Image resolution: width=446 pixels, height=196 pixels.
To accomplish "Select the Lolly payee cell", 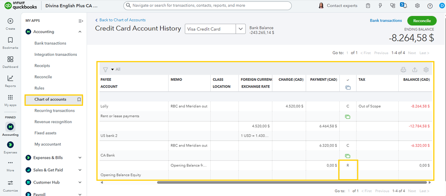I will (134, 106).
